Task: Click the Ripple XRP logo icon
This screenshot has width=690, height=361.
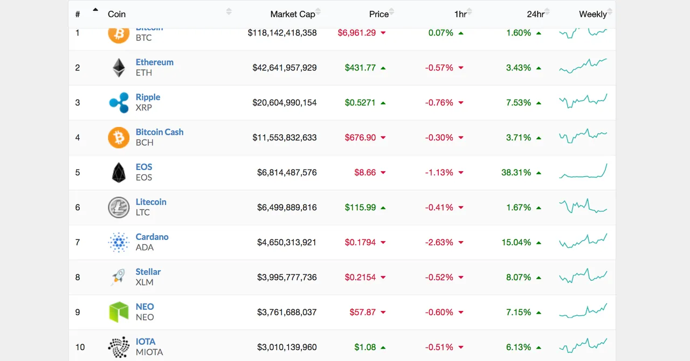Action: pyautogui.click(x=119, y=103)
